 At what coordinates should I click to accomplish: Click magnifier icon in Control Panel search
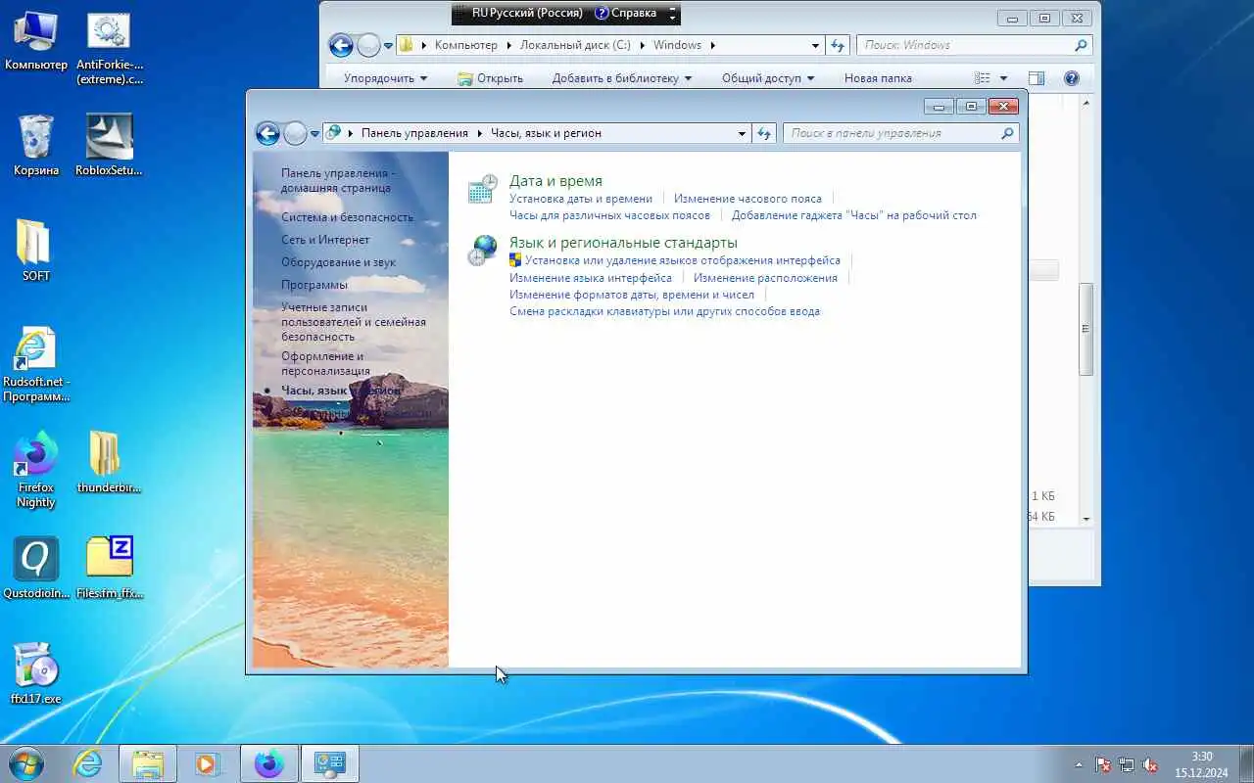click(x=1007, y=133)
